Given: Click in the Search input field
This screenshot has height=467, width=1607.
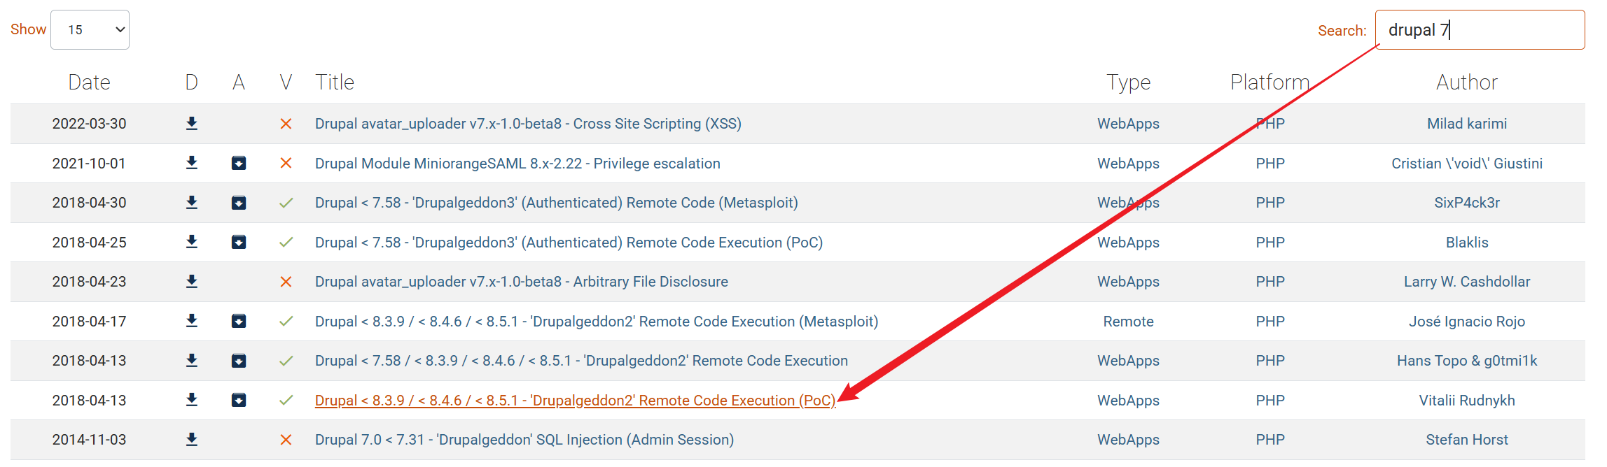Looking at the screenshot, I should pos(1479,30).
